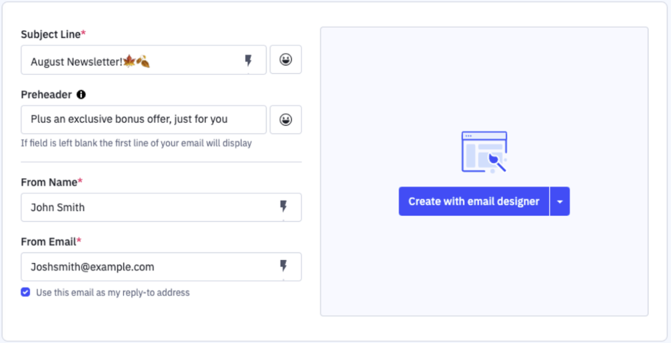Click the email designer preview illustration
This screenshot has height=343, width=671.
484,150
